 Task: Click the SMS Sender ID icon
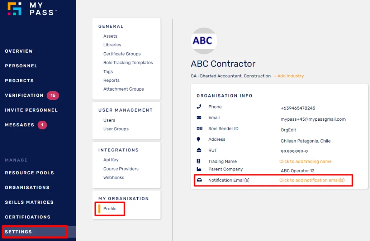coord(199,129)
